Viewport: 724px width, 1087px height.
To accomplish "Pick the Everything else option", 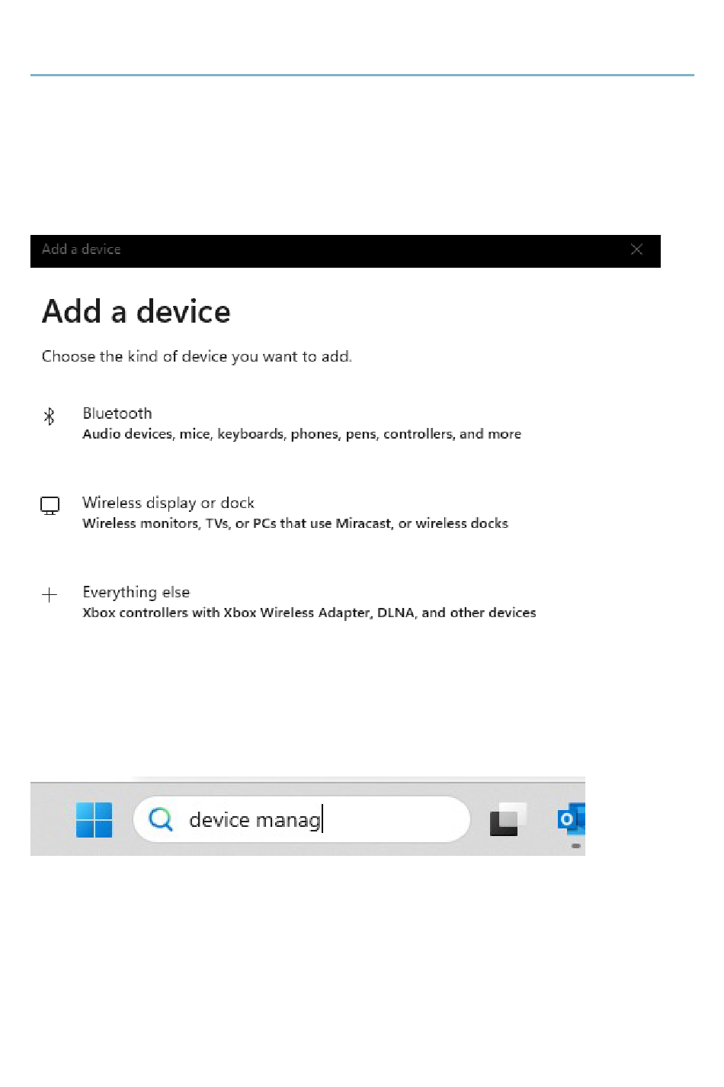I will coord(309,602).
